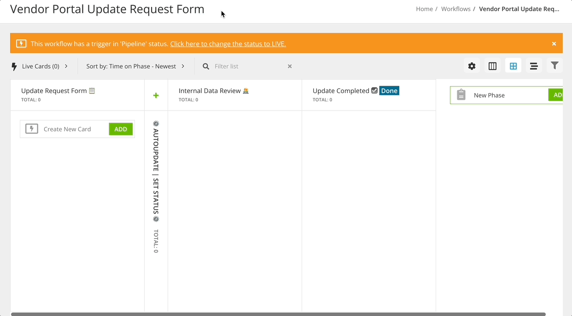Switch to the list view

pos(534,66)
